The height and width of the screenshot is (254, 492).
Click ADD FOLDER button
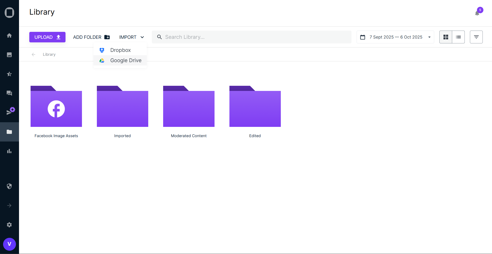click(91, 37)
